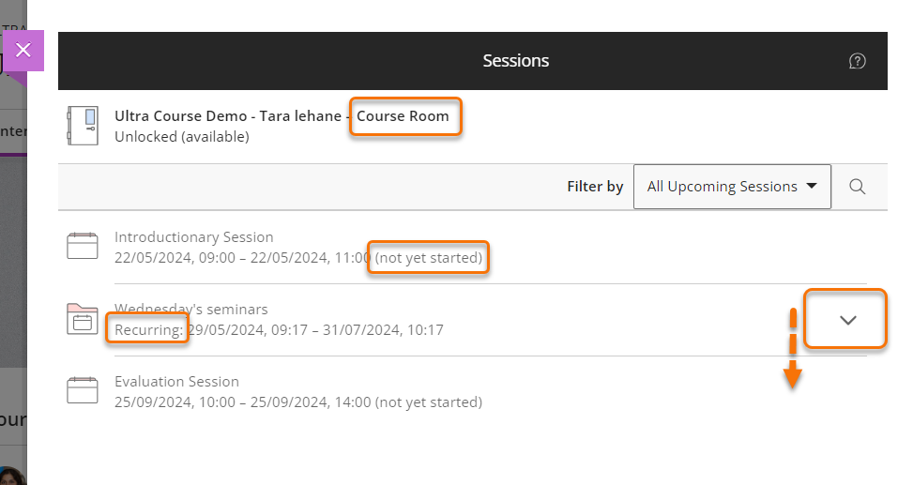Open the Evaluation Session entry
Screen dimensions: 913x485
coord(176,382)
